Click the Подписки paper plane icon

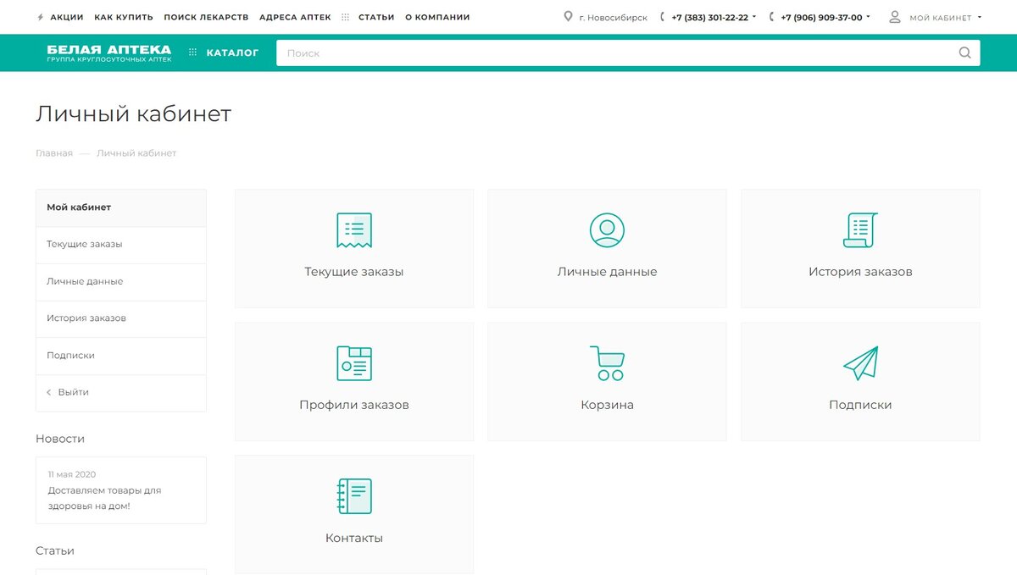tap(860, 363)
